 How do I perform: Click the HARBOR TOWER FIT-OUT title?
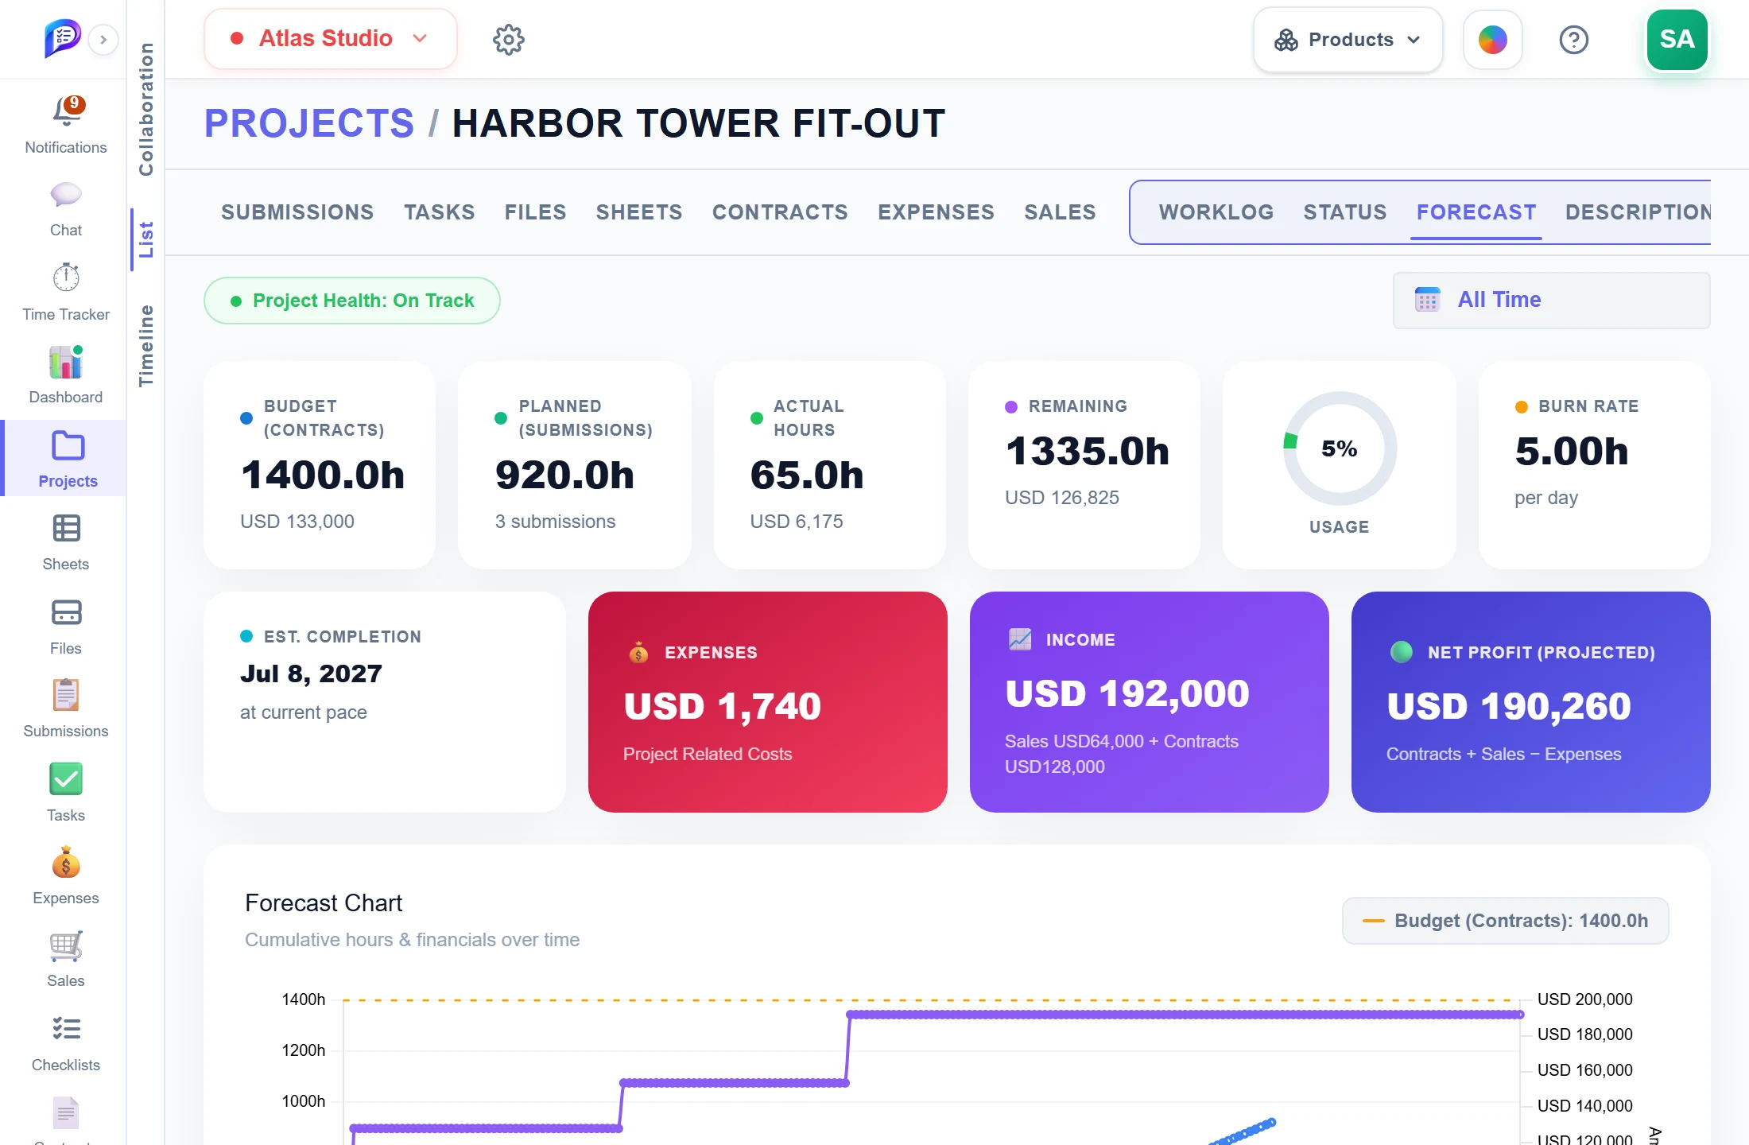coord(699,123)
